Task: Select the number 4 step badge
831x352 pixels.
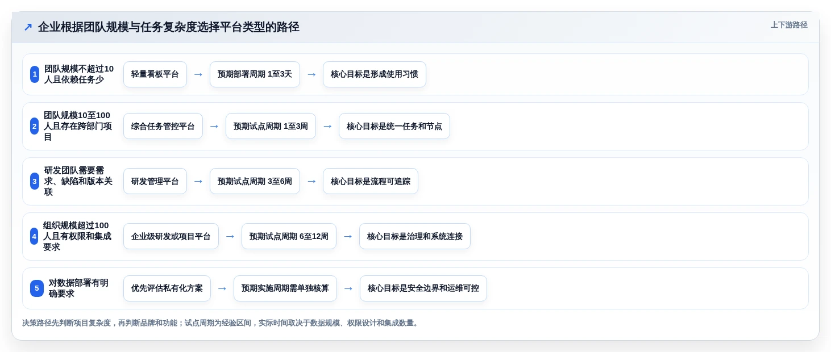Action: tap(34, 236)
